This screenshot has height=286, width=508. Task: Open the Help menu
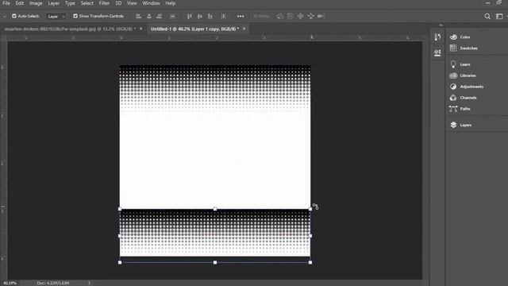click(x=170, y=3)
